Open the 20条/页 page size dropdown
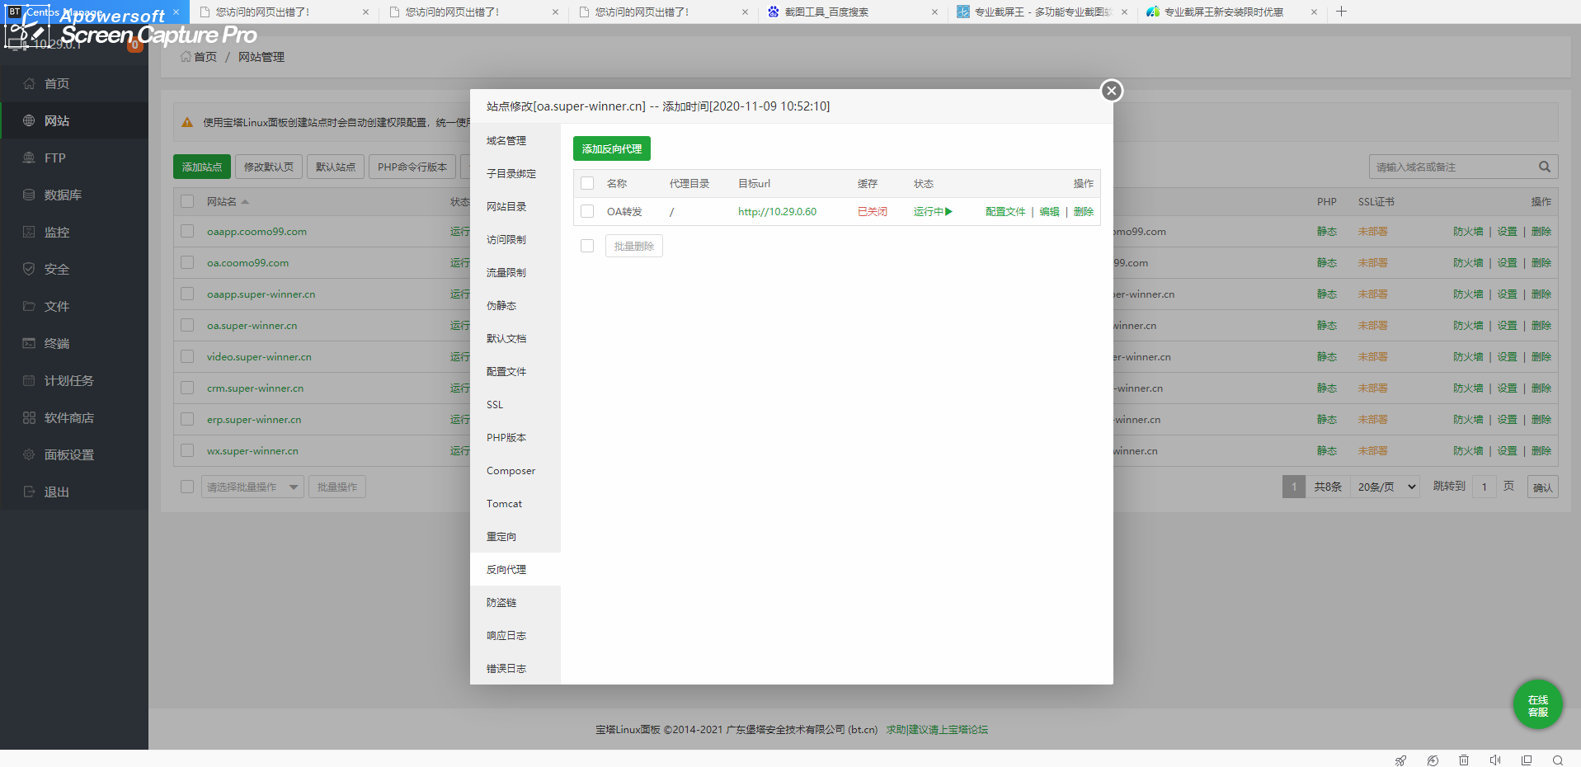 coord(1385,487)
